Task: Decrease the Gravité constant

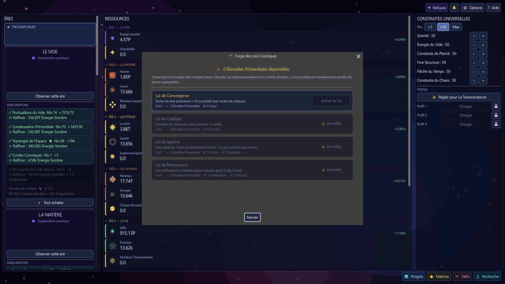Action: (474, 36)
